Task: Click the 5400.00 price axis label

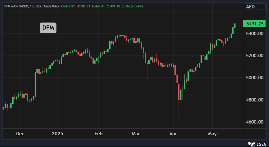Action: pyautogui.click(x=254, y=33)
